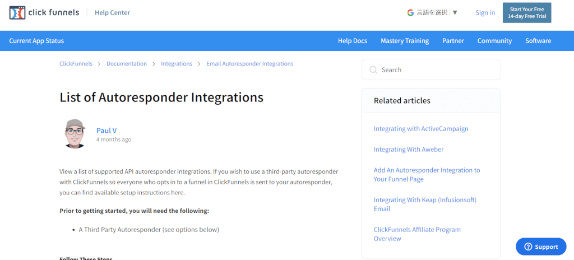
Task: Click the magnifier icon in the search box
Action: pyautogui.click(x=373, y=69)
